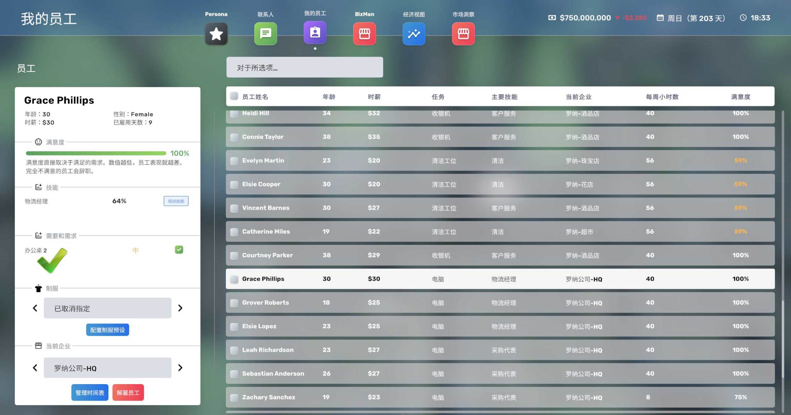Sort by 主要技能 column header
Screen dimensions: 791x415
click(x=504, y=97)
